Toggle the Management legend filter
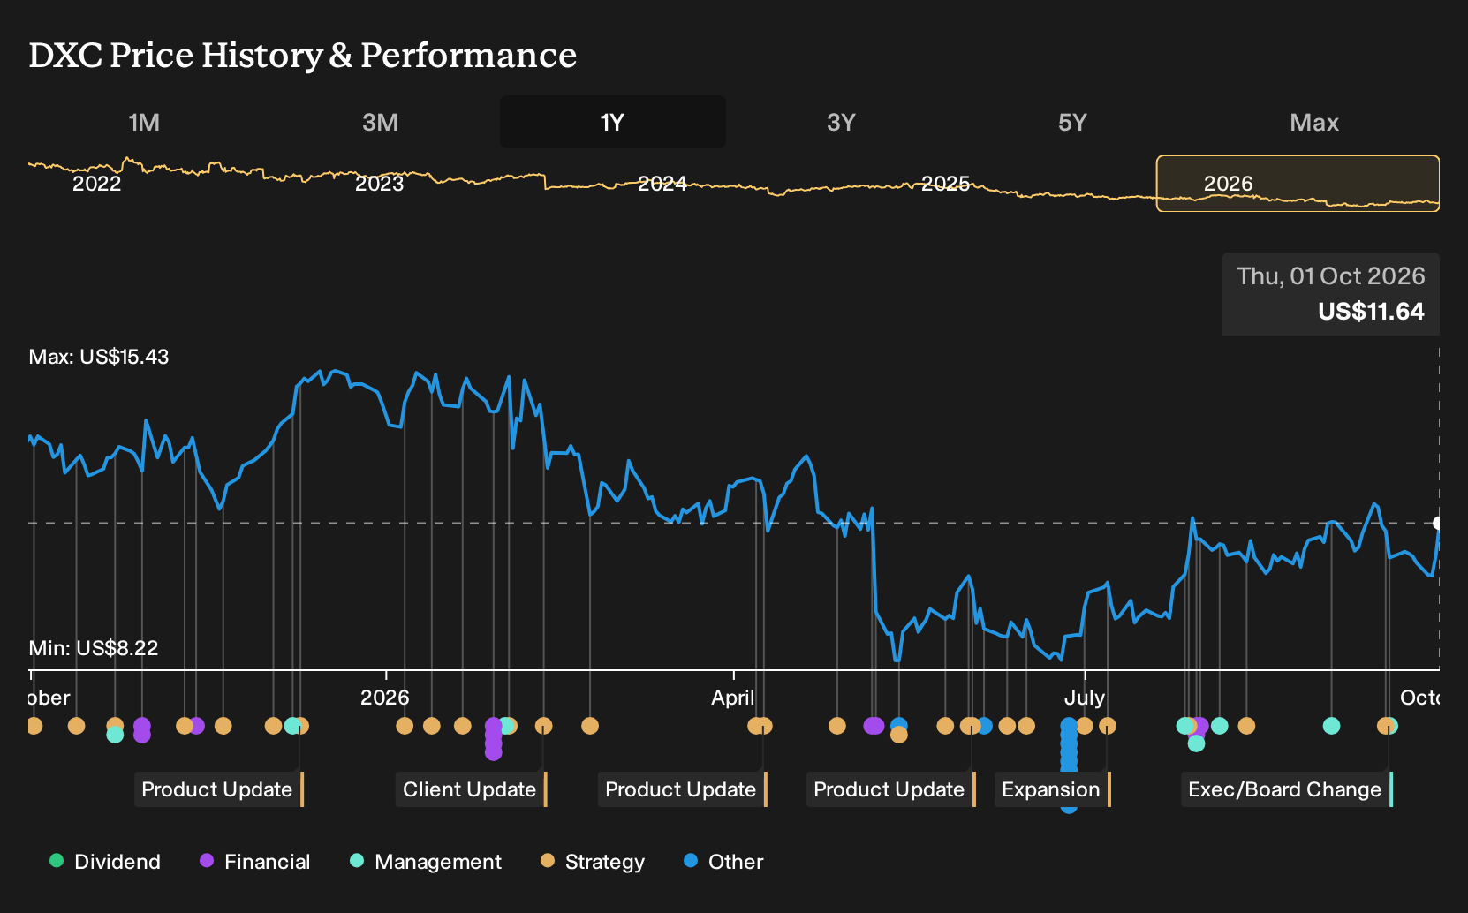Screen dimensions: 1468x913 [x=426, y=862]
